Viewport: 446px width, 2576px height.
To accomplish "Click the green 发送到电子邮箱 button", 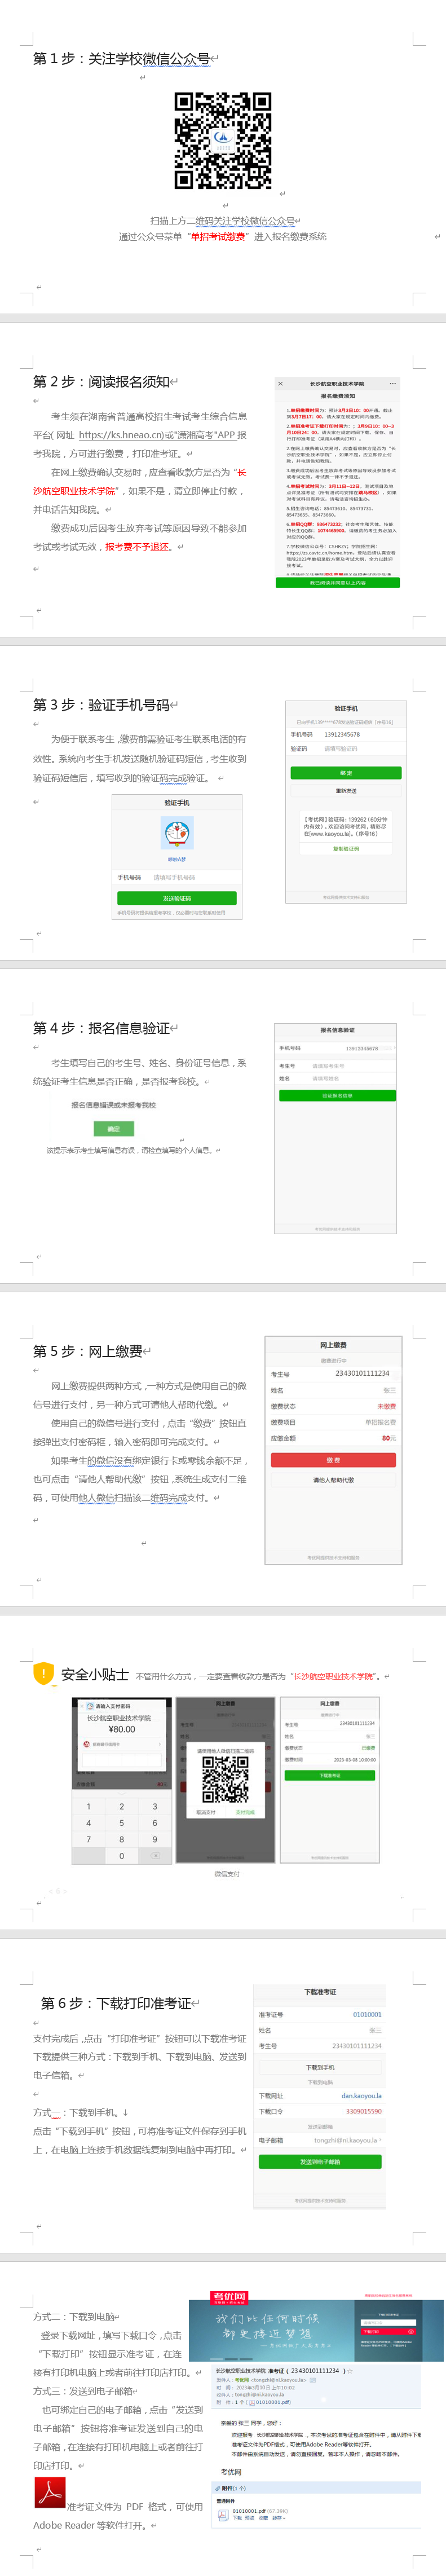I will click(x=320, y=2162).
